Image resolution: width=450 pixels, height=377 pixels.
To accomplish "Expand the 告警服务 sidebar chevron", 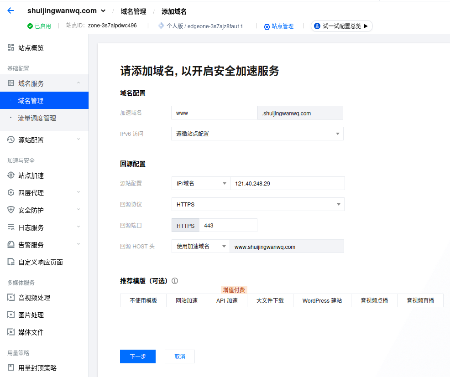I will tap(78, 244).
